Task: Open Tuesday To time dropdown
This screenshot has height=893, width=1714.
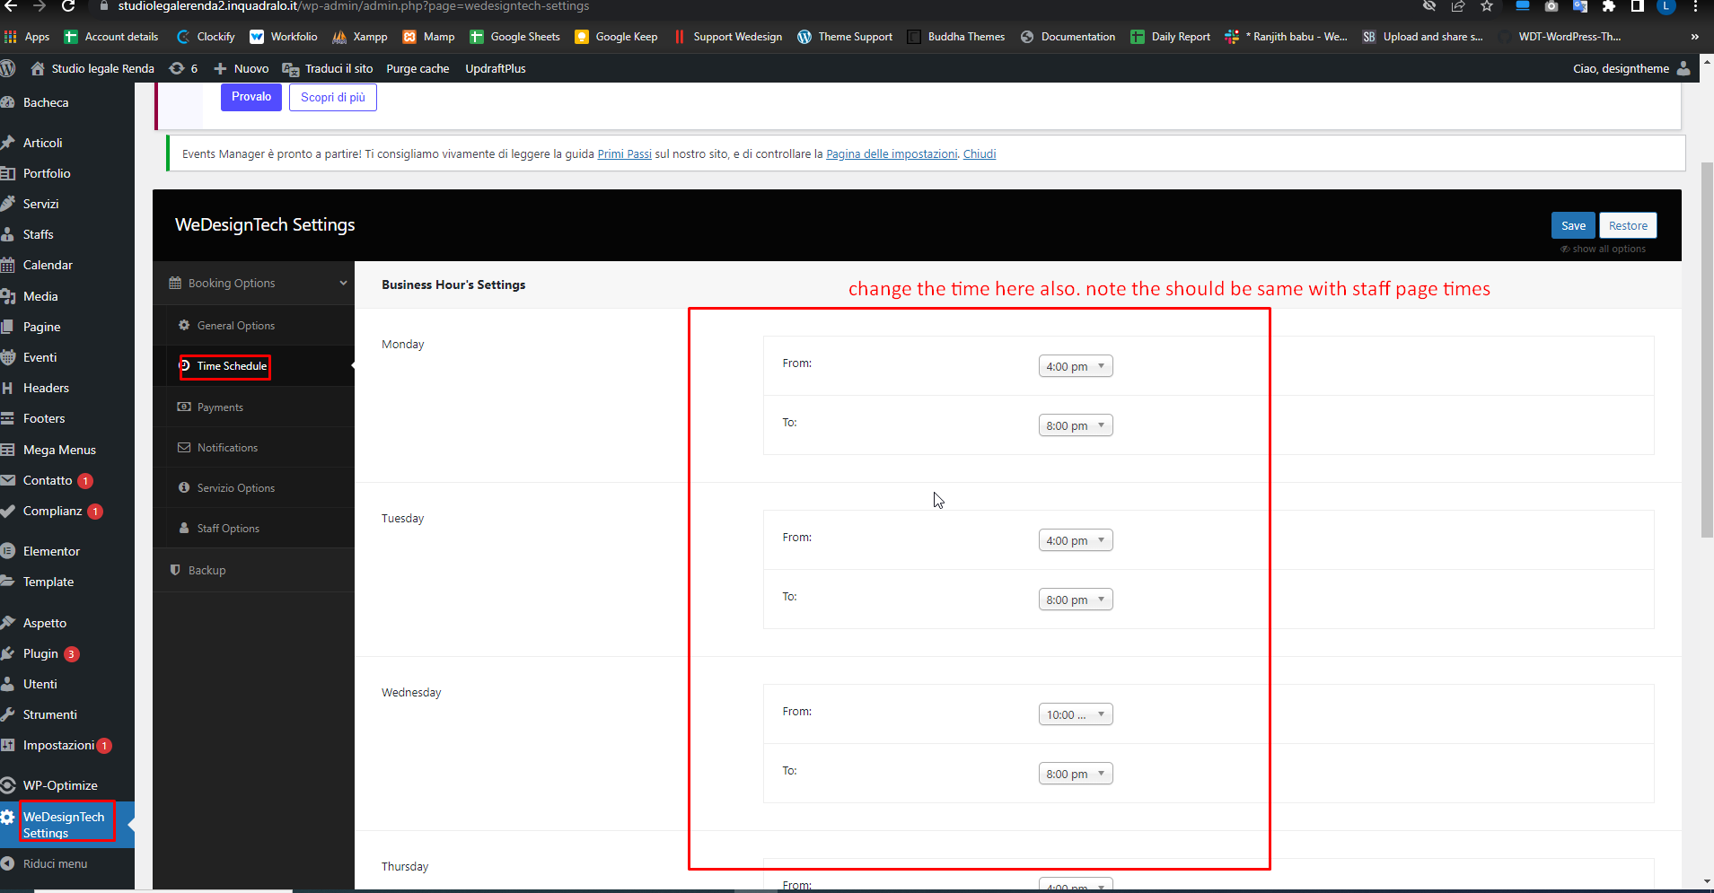Action: (1076, 600)
